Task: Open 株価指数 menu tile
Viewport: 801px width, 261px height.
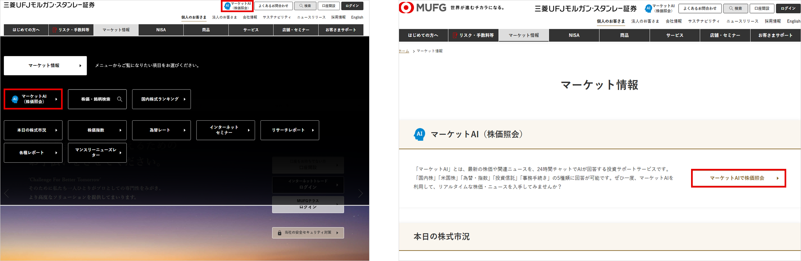Action: [97, 130]
